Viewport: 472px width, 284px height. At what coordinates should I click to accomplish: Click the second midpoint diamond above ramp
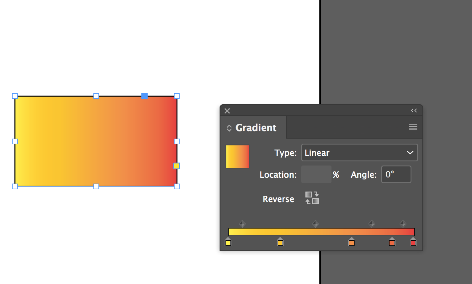click(316, 224)
